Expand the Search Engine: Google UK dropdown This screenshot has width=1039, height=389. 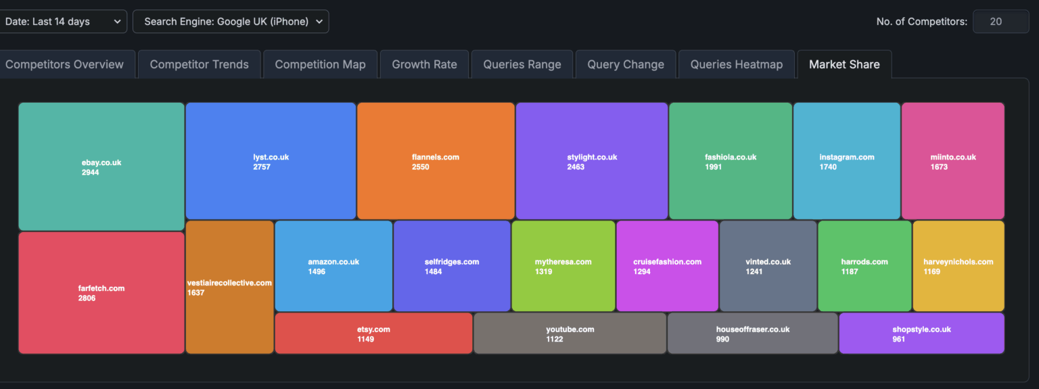[x=231, y=22]
